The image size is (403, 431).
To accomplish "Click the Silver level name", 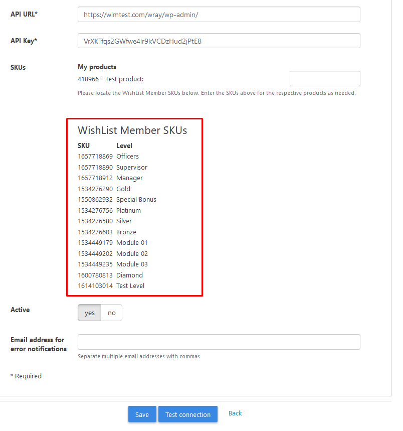I will [x=124, y=221].
